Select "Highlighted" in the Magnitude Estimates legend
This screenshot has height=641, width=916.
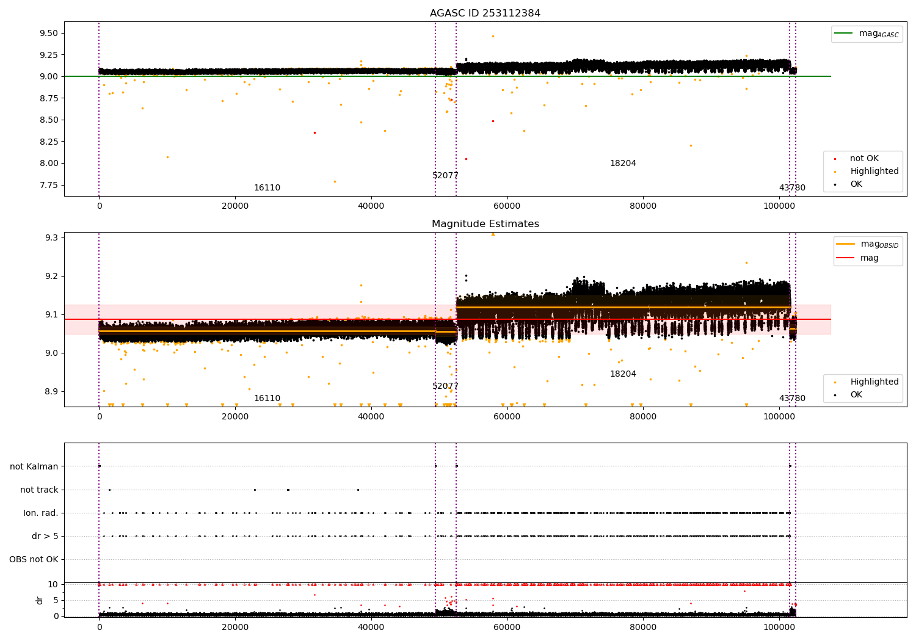(x=874, y=382)
